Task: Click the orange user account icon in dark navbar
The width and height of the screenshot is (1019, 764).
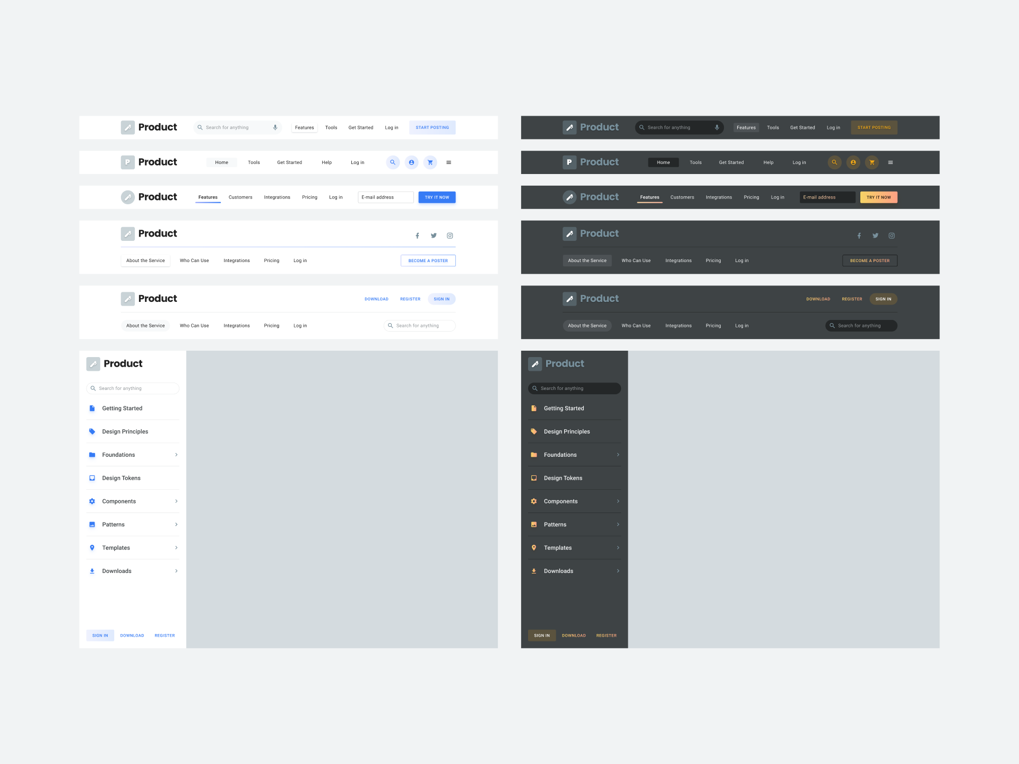Action: click(x=853, y=162)
